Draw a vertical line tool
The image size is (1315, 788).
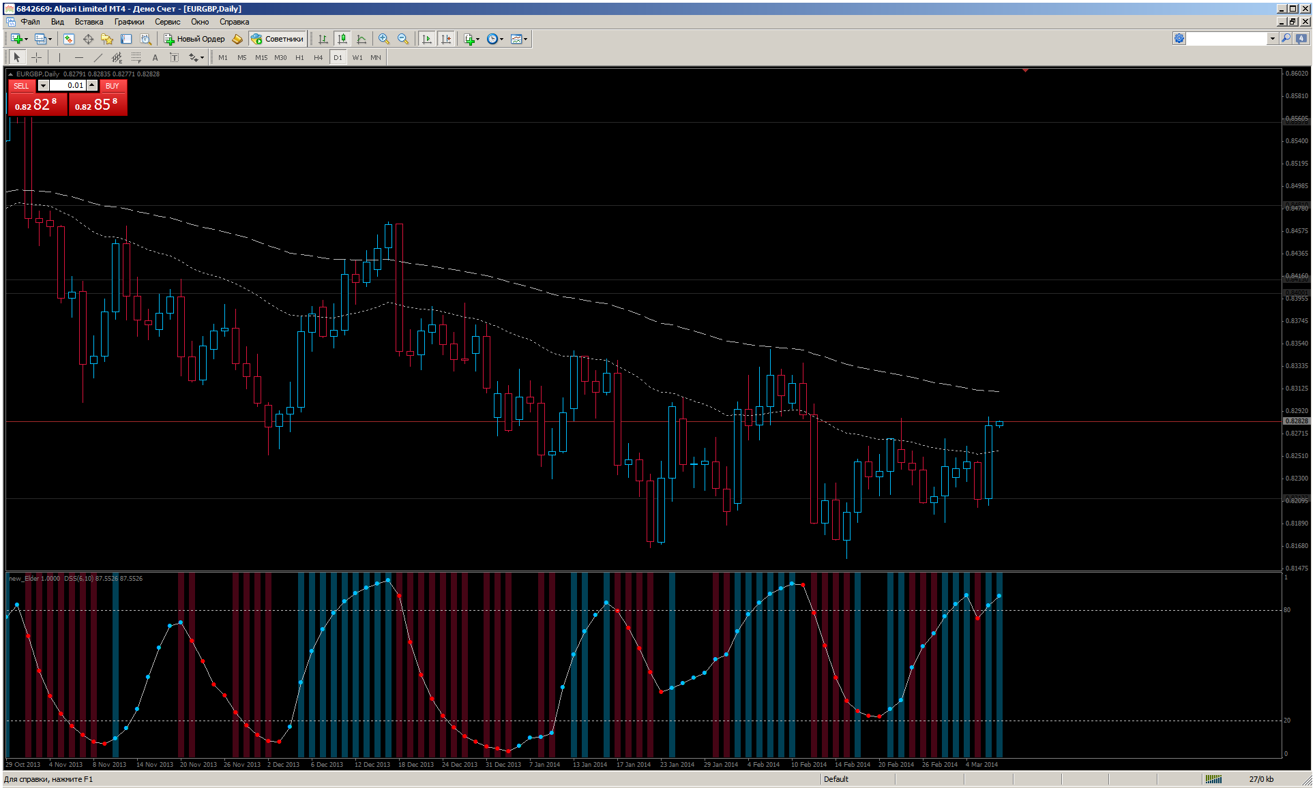tap(59, 57)
